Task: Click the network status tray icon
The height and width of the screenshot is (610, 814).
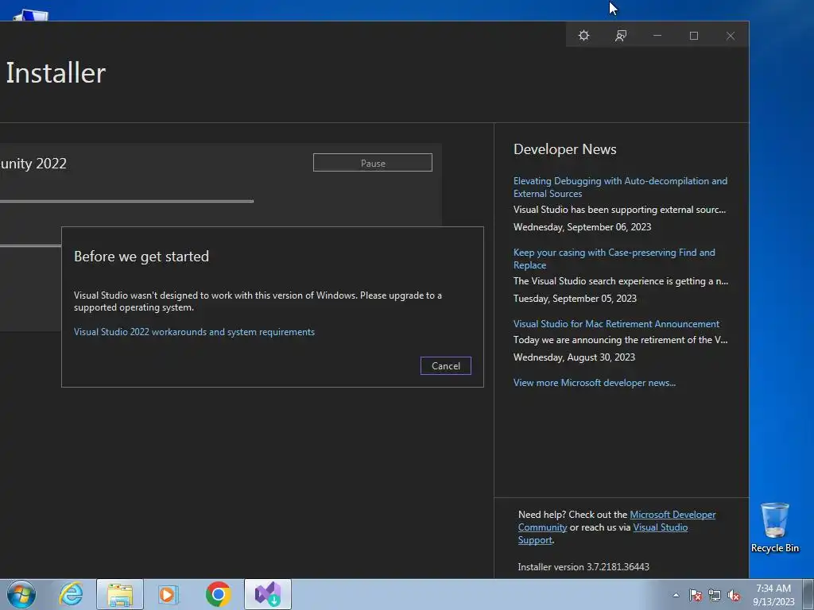Action: 715,595
